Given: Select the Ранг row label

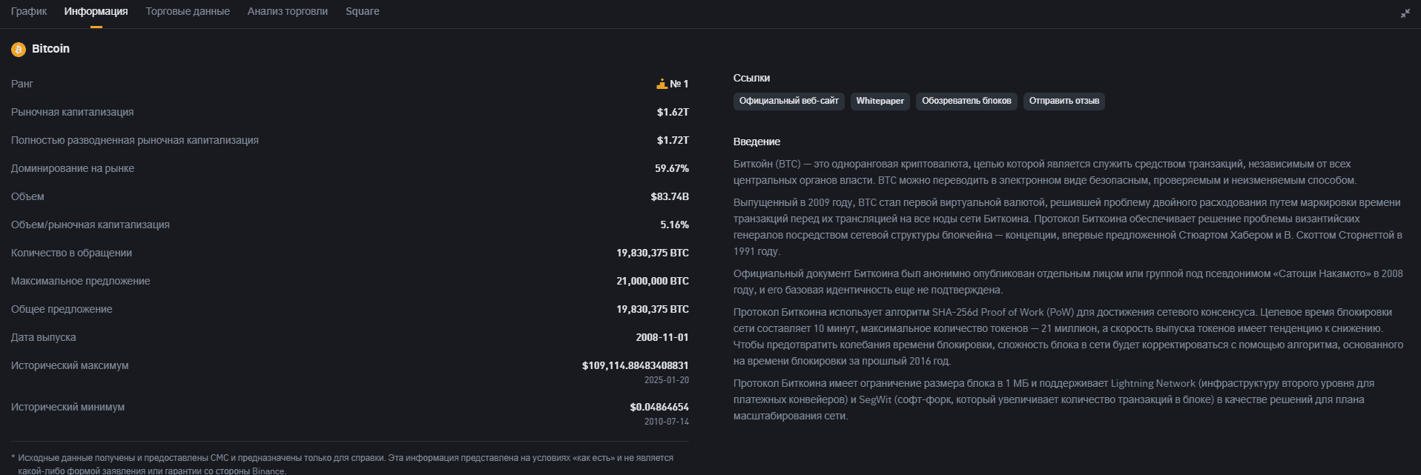Looking at the screenshot, I should [x=22, y=84].
